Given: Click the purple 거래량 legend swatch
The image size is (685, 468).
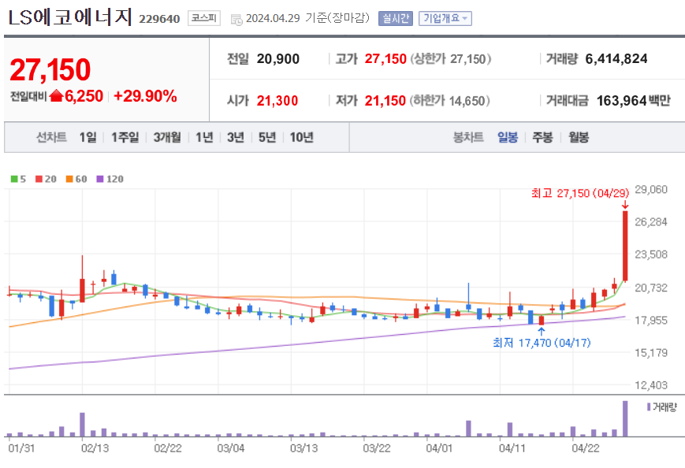Looking at the screenshot, I should 649,407.
